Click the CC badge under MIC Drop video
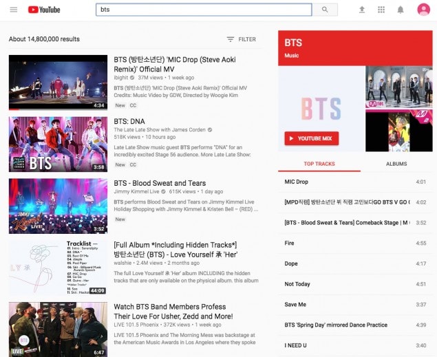Viewport: 437px width, 357px height. point(133,106)
